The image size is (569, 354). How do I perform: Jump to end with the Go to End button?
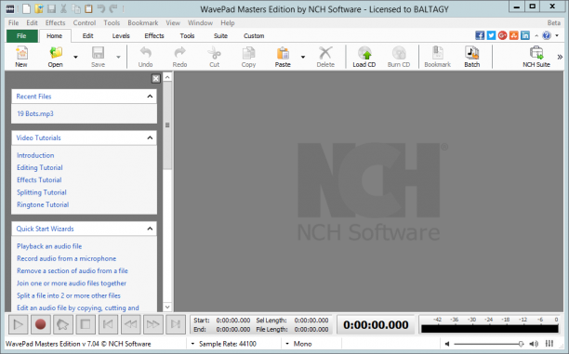pyautogui.click(x=176, y=324)
